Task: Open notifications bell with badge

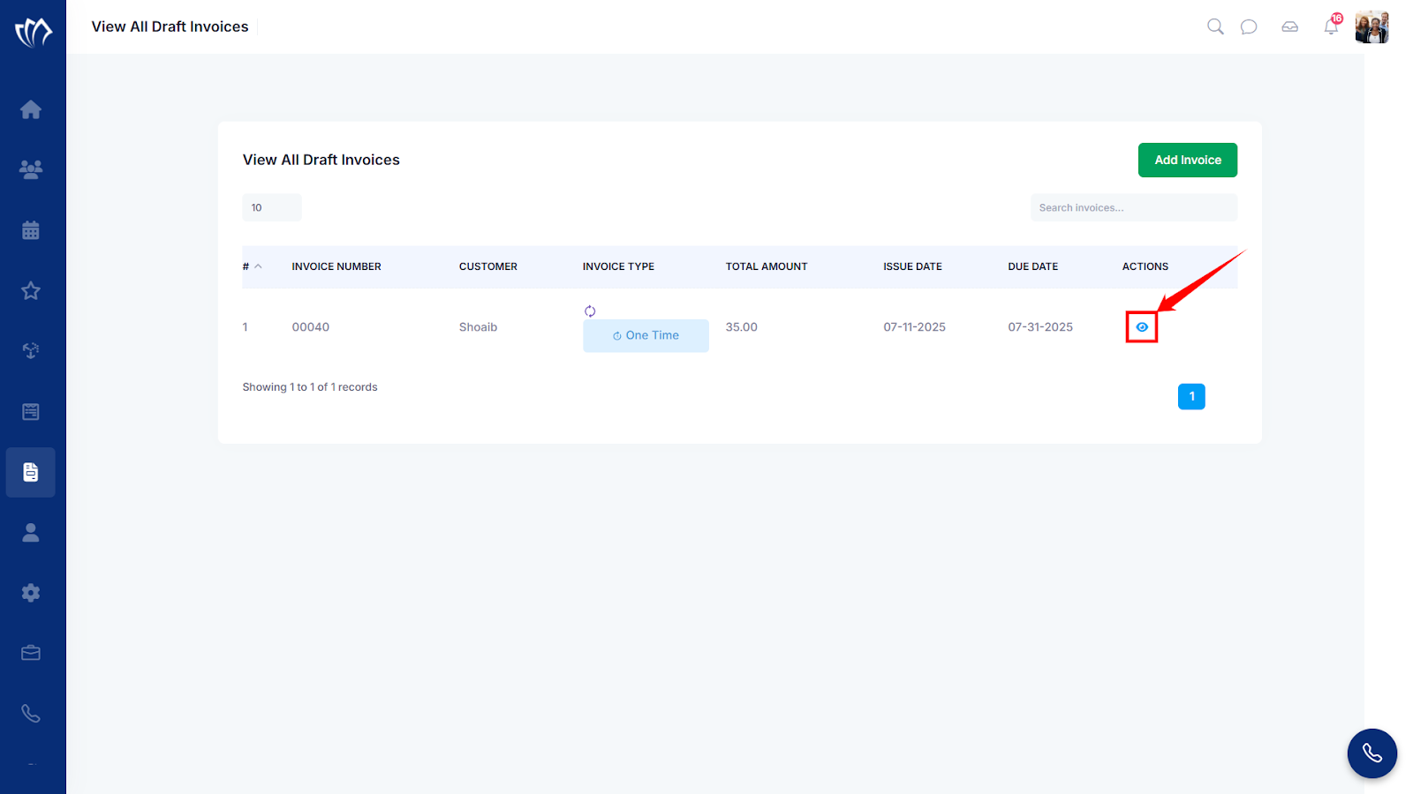Action: [x=1332, y=26]
